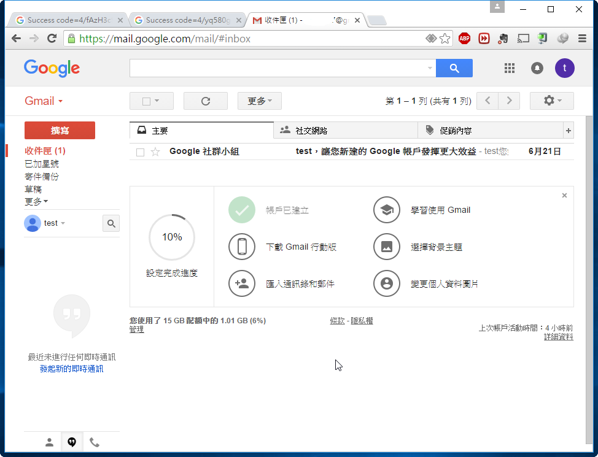Click the blue search mail button

pyautogui.click(x=454, y=68)
